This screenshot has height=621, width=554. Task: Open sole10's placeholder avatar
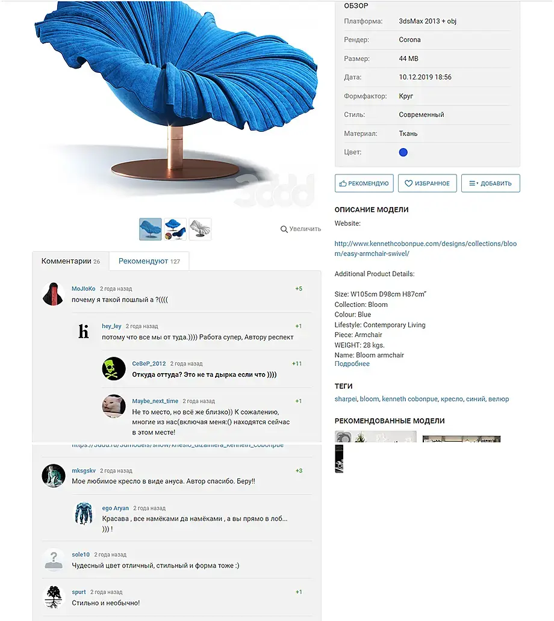pos(54,560)
